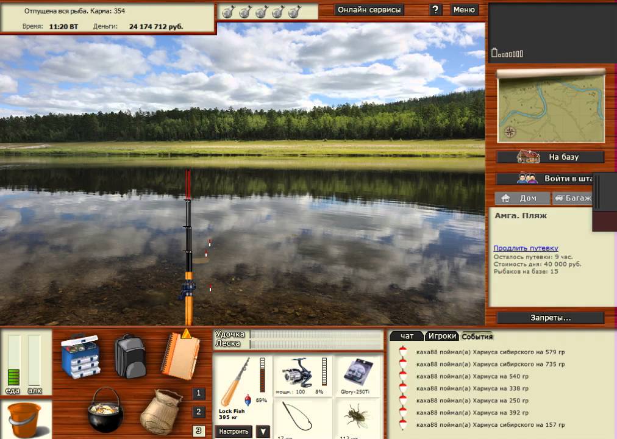Click the text Стоимость дня: 40 000 руб.
This screenshot has height=439, width=617.
537,265
